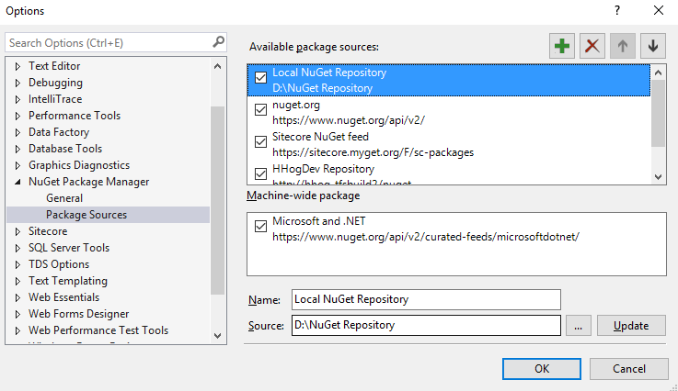678x391 pixels.
Task: Add a new package source with green plus
Action: point(562,46)
